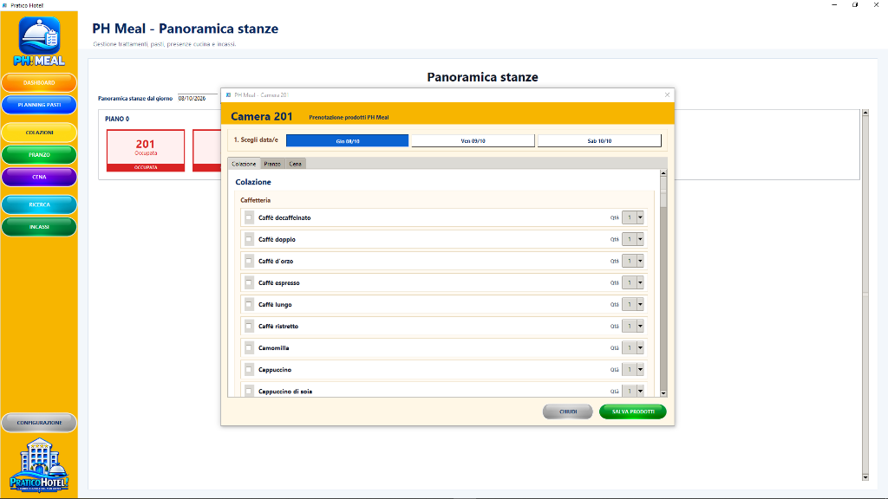Switch to the Cena tab
This screenshot has width=888, height=499.
click(295, 164)
